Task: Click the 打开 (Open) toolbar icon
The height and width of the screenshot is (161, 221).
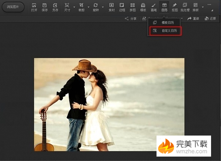Action: (x=34, y=7)
